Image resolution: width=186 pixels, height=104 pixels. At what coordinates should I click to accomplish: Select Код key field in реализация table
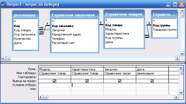(17, 26)
